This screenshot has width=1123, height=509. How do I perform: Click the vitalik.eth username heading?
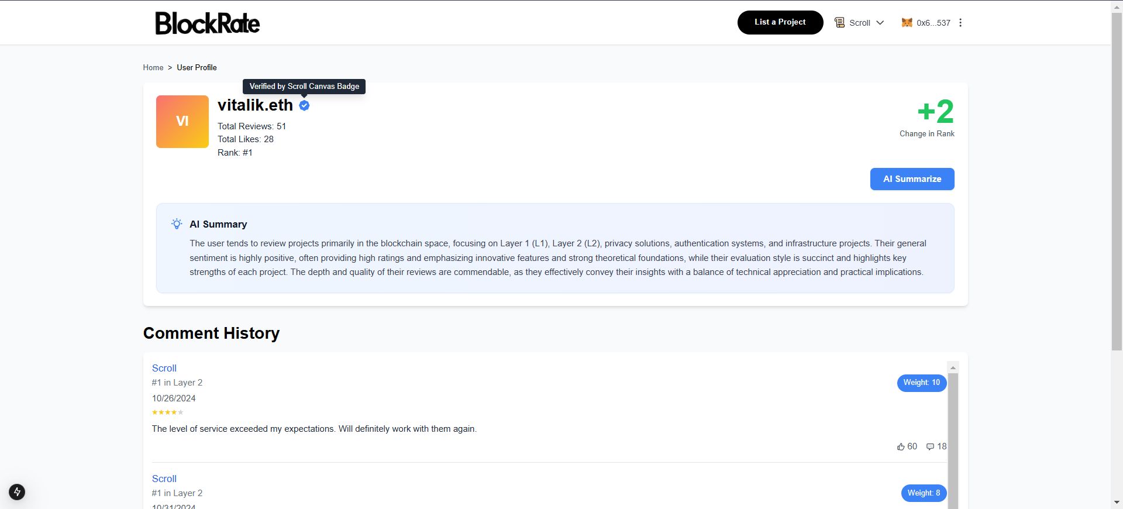point(255,105)
